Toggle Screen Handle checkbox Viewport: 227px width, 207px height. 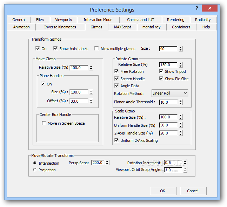pyautogui.click(x=116, y=79)
